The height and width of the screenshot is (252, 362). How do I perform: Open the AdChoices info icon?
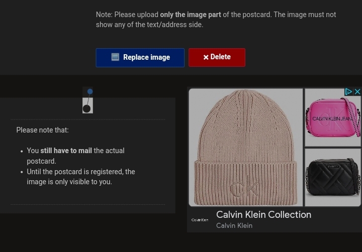[x=348, y=91]
